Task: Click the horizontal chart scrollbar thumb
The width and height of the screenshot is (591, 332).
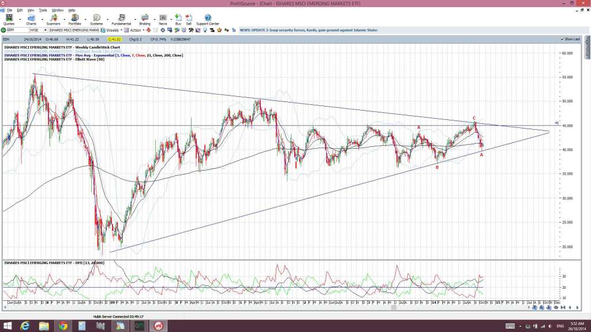Action: (x=394, y=307)
